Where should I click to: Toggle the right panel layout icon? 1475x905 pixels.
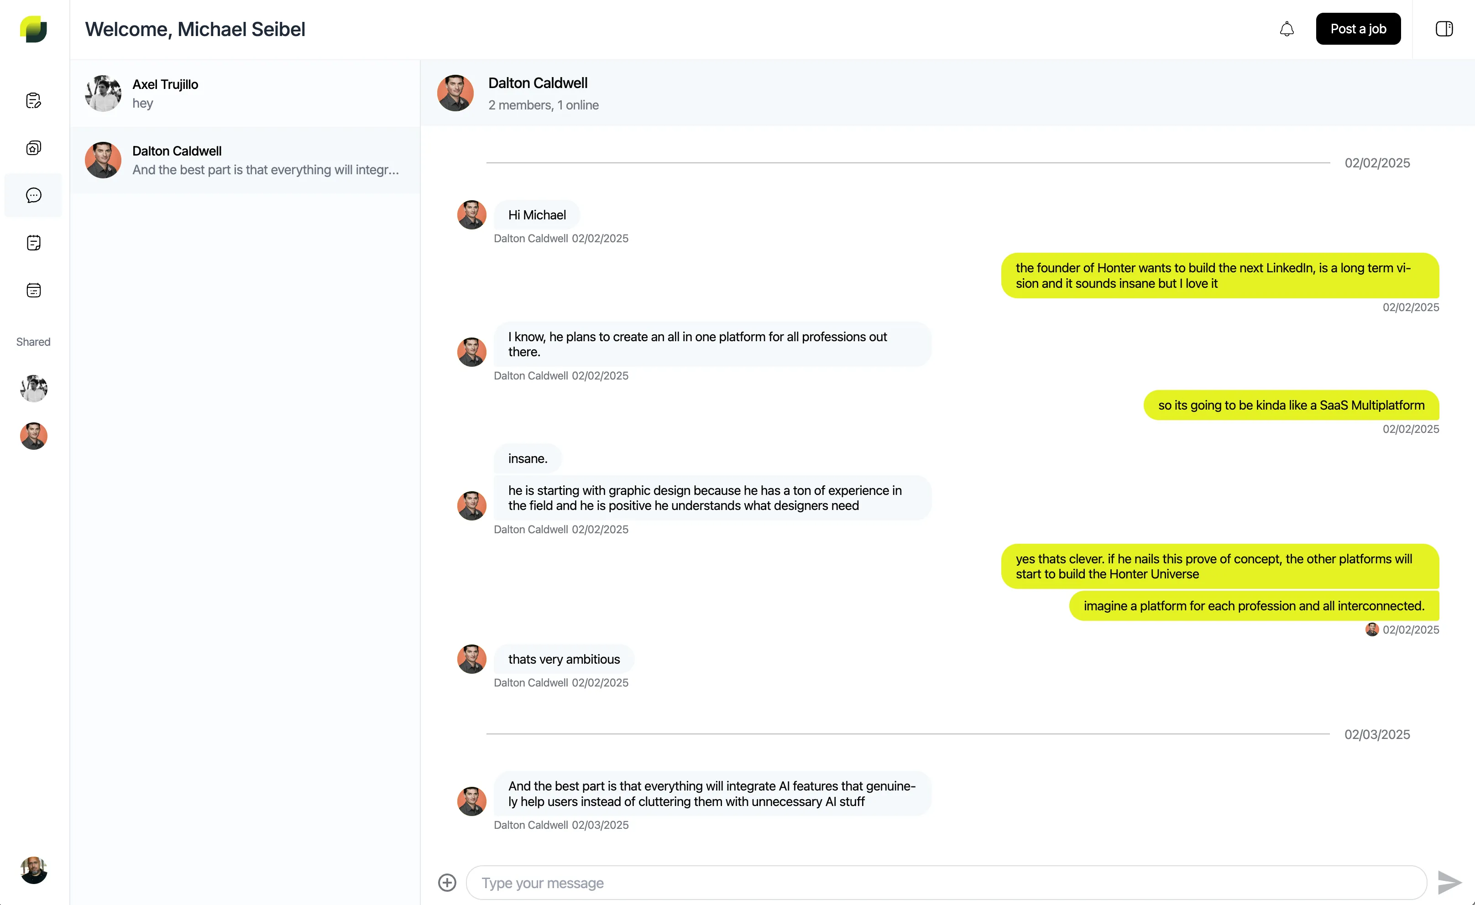[1444, 28]
